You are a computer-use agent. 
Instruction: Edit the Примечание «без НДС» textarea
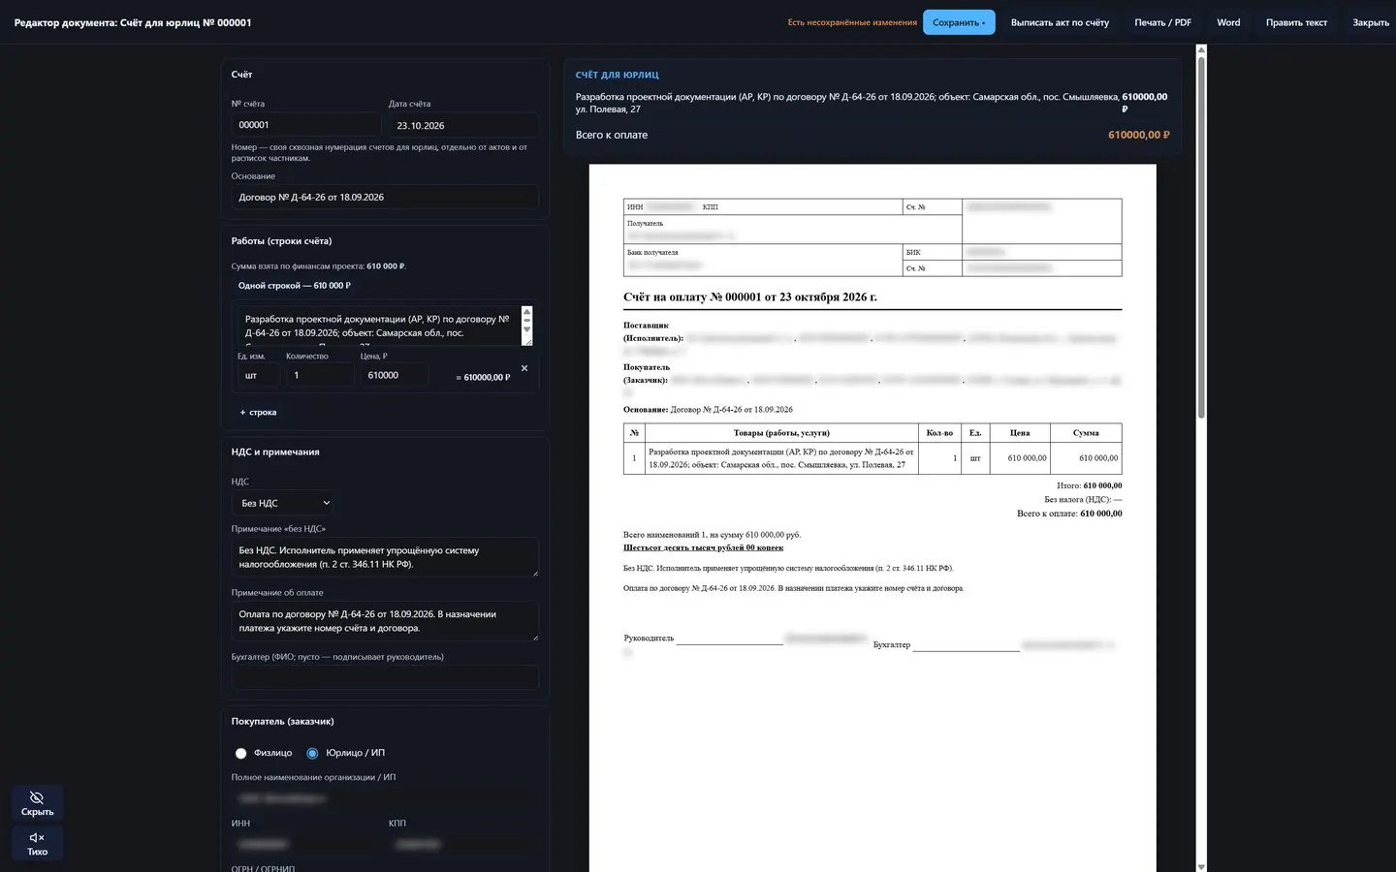(x=385, y=557)
